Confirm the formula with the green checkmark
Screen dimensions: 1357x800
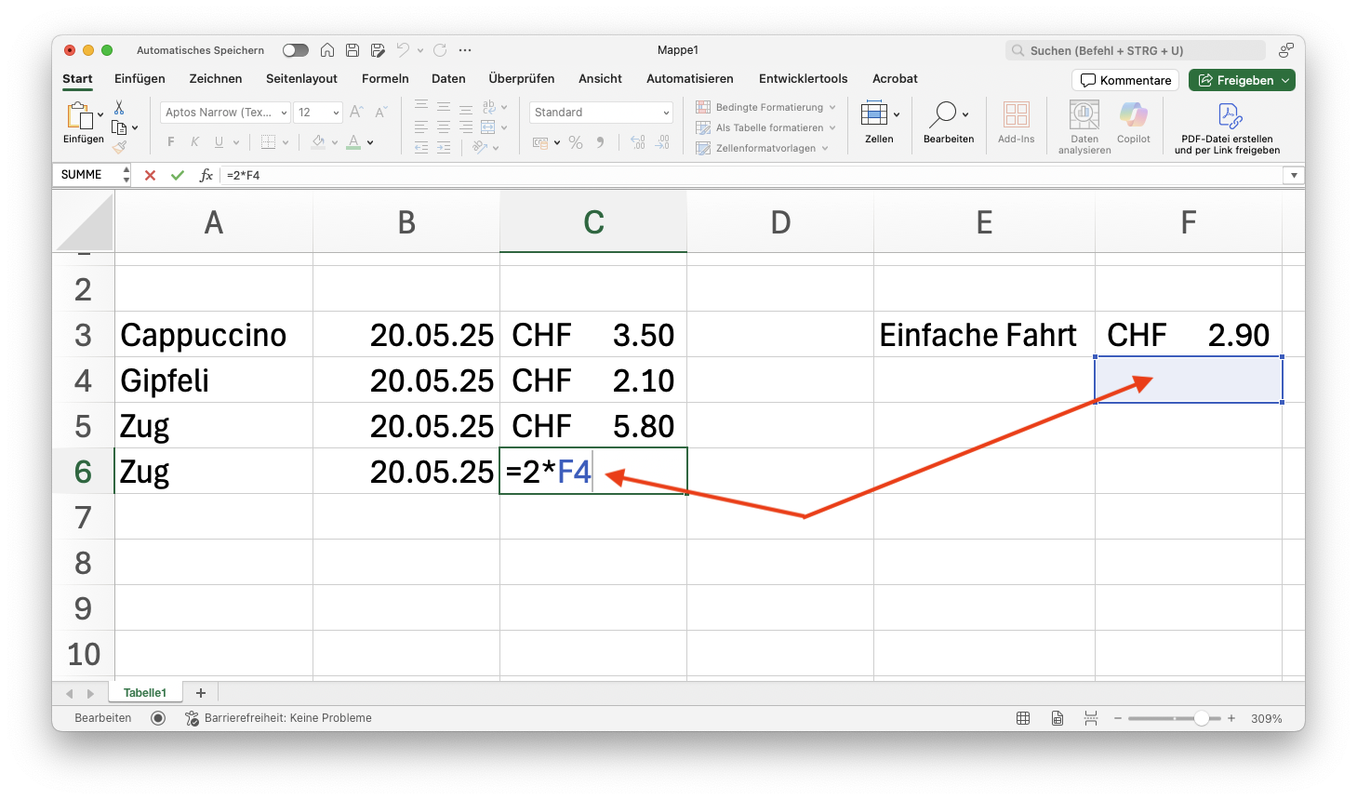(178, 175)
